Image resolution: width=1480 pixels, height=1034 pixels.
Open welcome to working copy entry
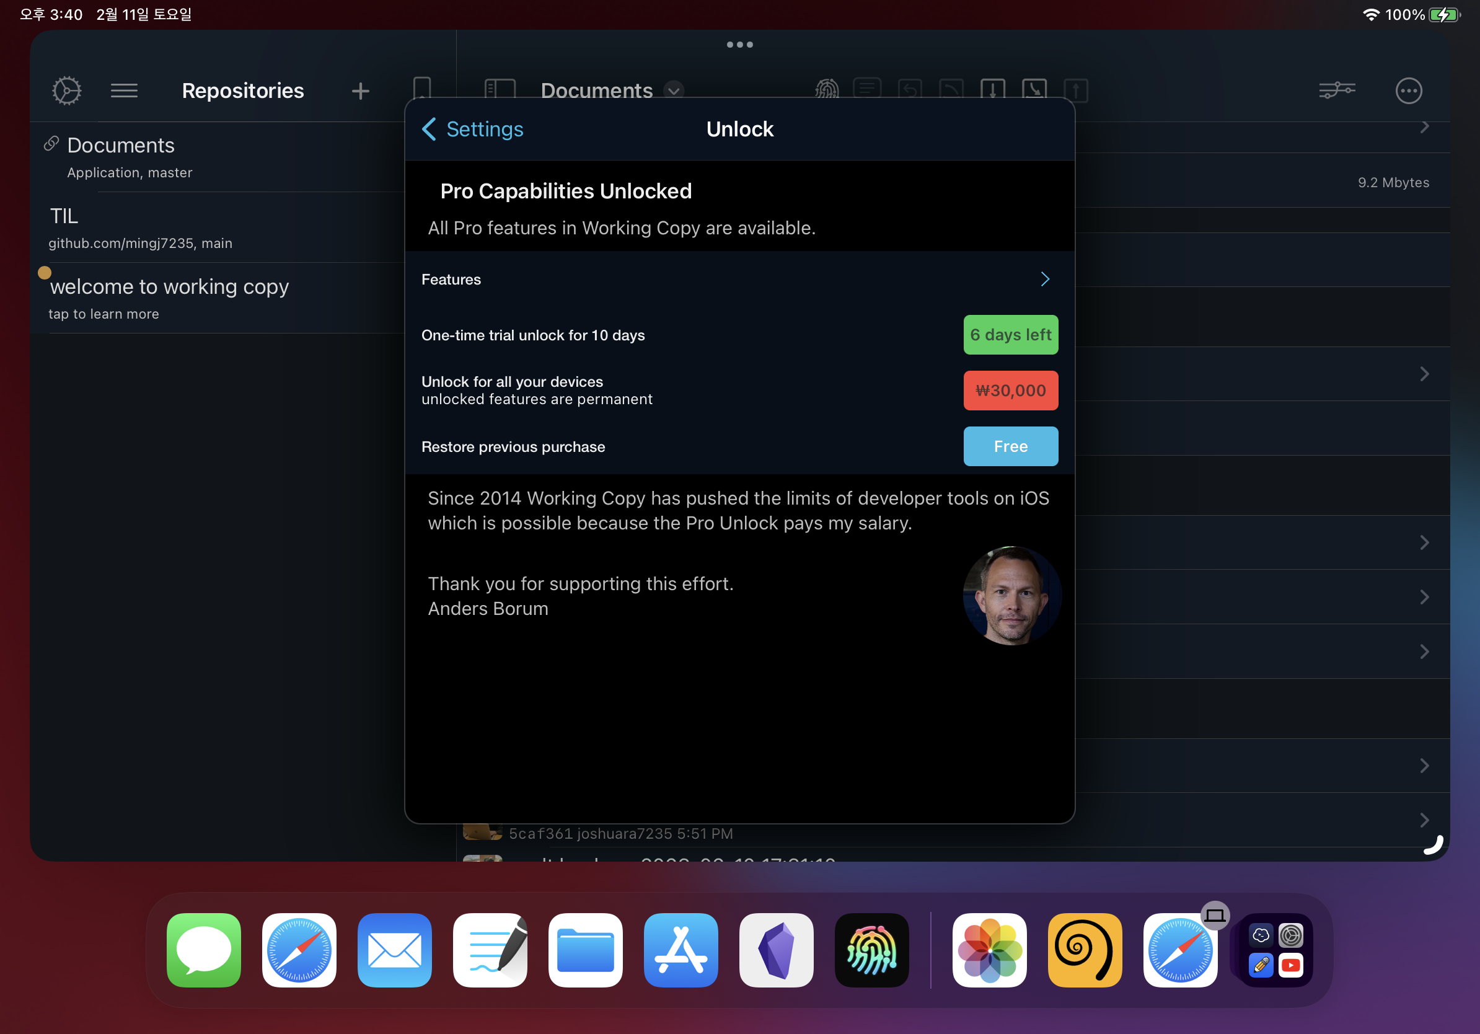coord(216,298)
